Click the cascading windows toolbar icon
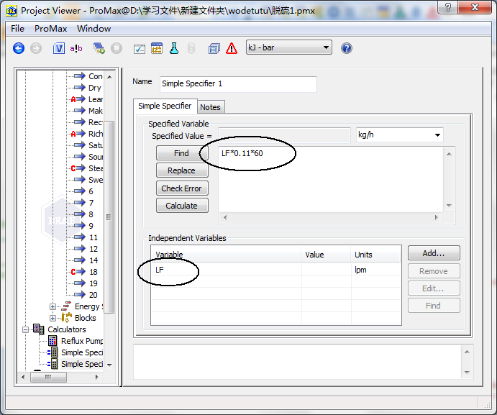Viewport: 497px width, 415px height. click(x=214, y=48)
